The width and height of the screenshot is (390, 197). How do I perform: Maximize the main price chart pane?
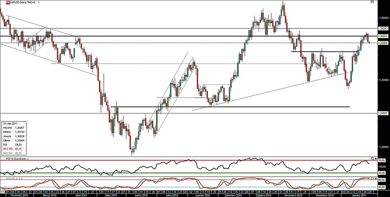click(372, 2)
